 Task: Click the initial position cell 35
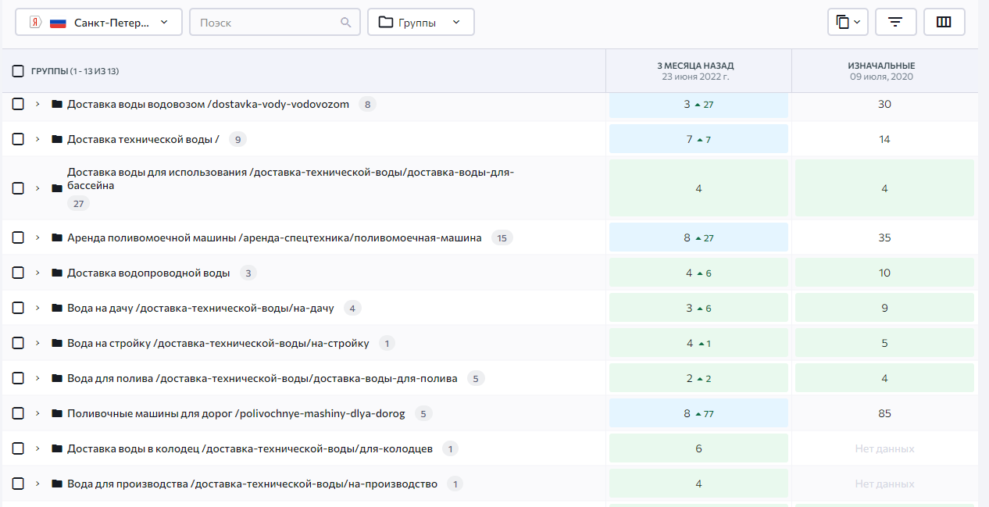884,237
